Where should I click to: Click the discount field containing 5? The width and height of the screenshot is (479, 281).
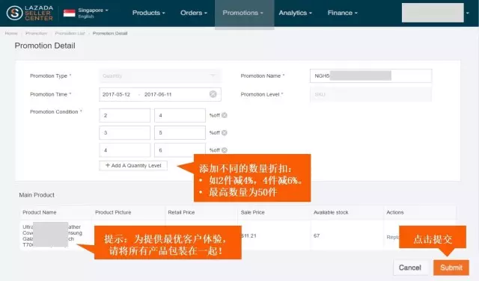(180, 133)
